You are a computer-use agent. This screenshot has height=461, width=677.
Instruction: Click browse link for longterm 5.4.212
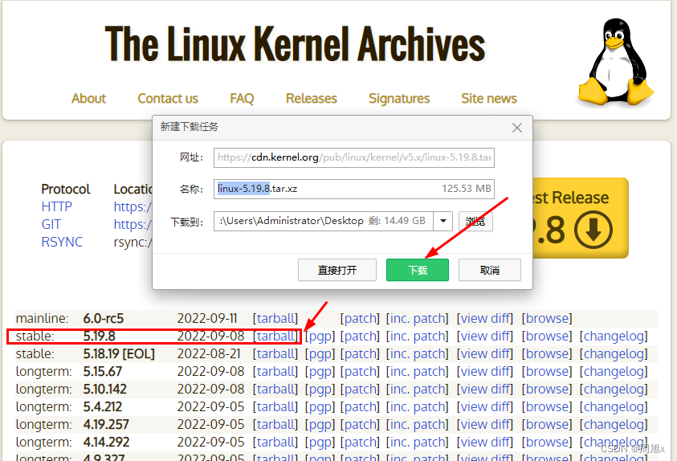pyautogui.click(x=547, y=407)
